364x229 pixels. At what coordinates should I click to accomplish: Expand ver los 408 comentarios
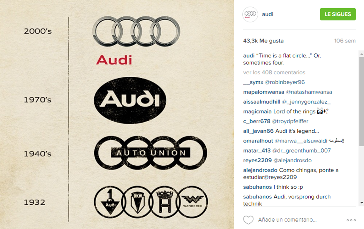point(274,72)
